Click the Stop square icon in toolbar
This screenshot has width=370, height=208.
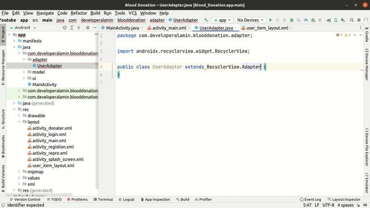click(x=320, y=20)
